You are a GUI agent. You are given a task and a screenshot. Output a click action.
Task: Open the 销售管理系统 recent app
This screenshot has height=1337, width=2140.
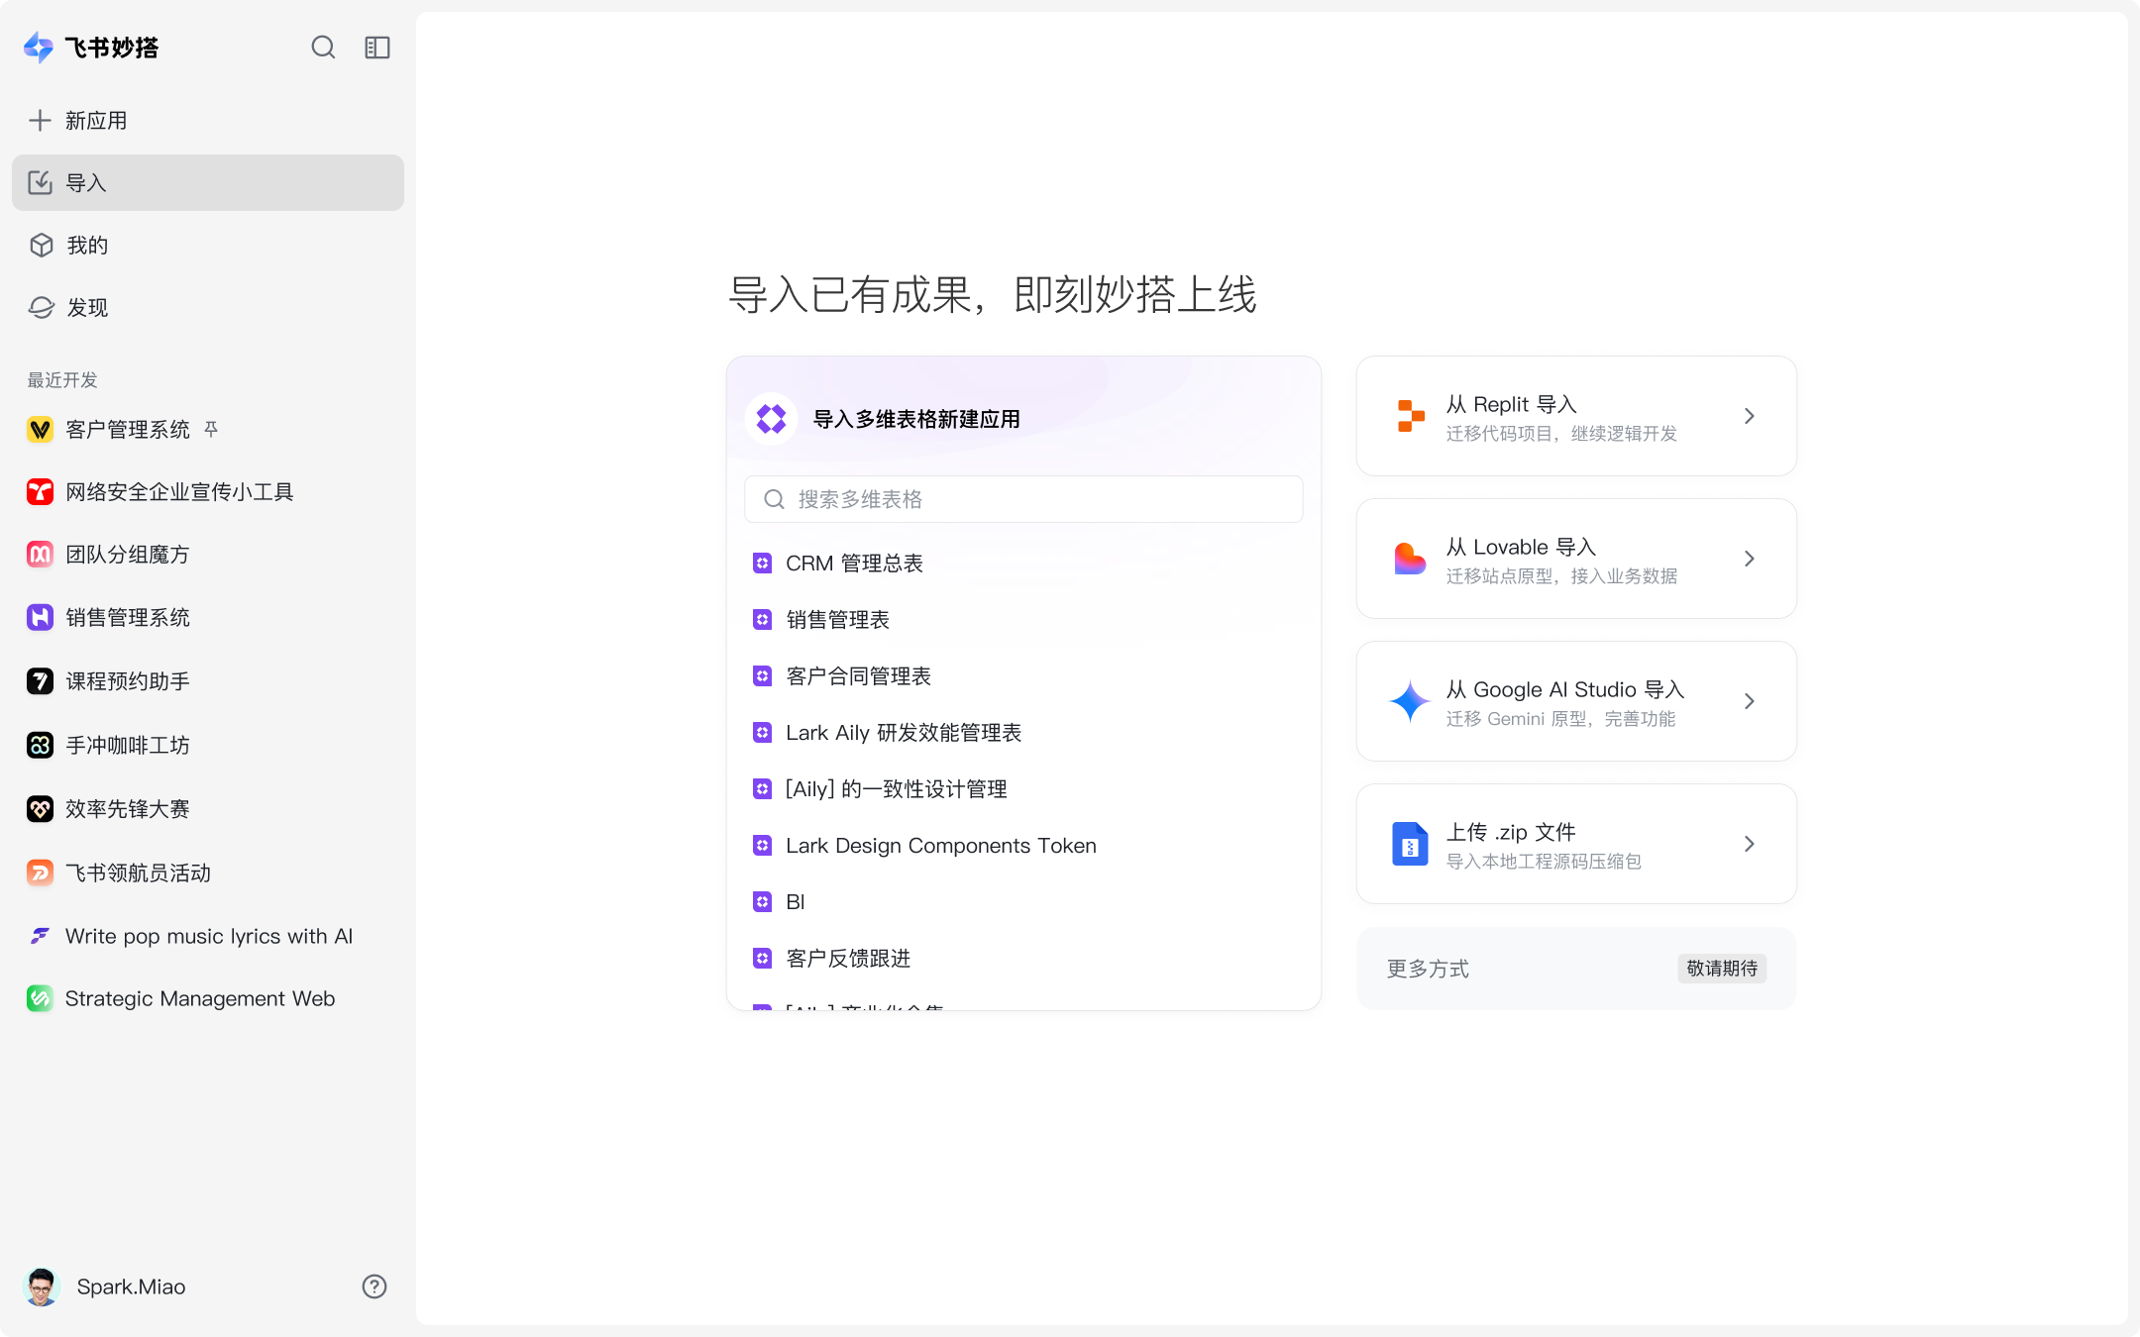[x=127, y=618]
